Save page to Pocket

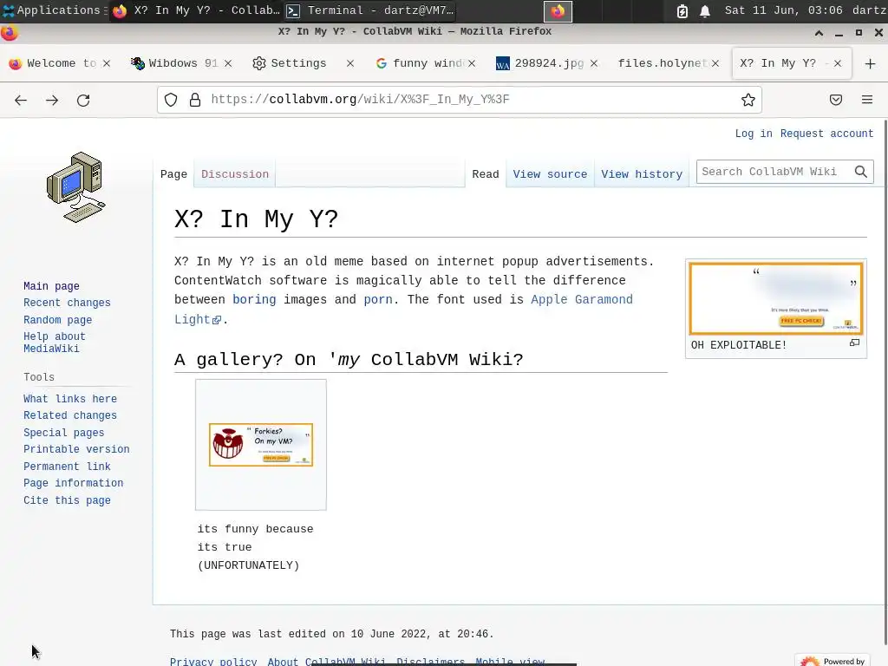click(836, 100)
